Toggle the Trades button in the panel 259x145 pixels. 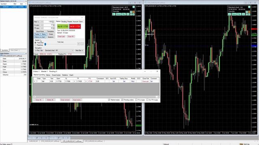click(37, 34)
